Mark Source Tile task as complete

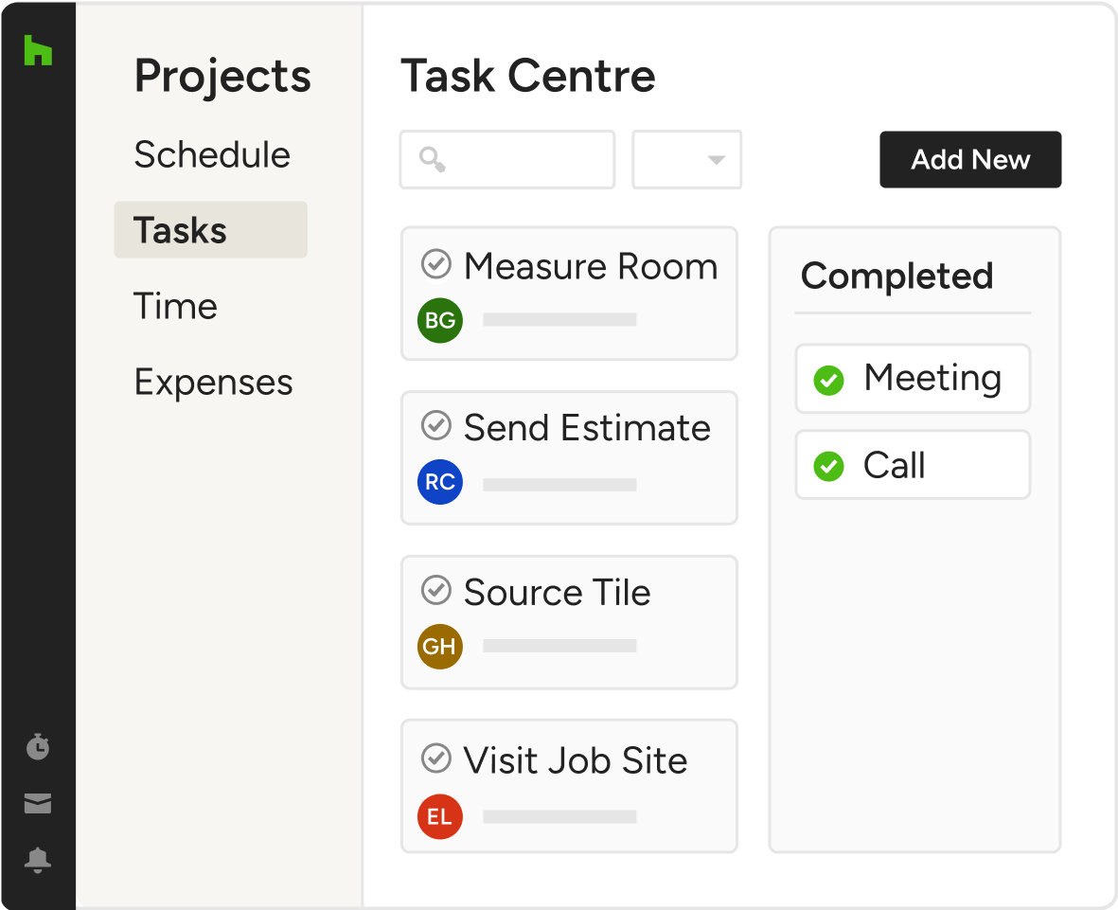[436, 590]
